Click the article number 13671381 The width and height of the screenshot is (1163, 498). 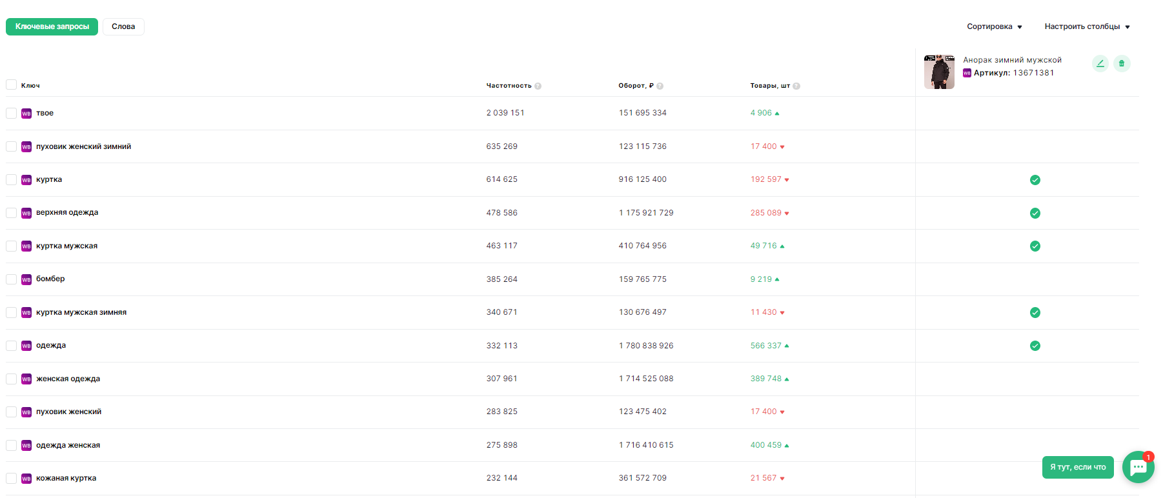pos(1033,73)
